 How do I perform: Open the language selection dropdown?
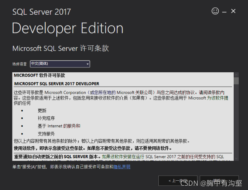pos(60,64)
